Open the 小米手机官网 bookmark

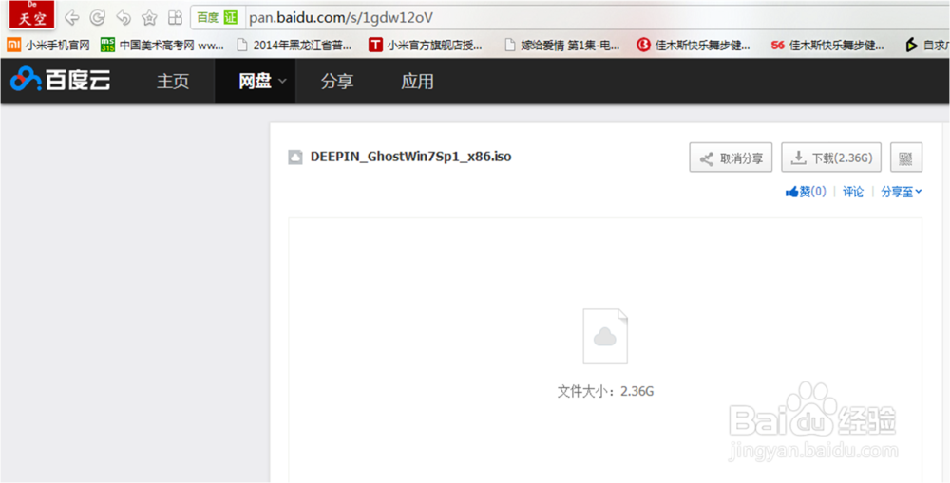pyautogui.click(x=48, y=46)
